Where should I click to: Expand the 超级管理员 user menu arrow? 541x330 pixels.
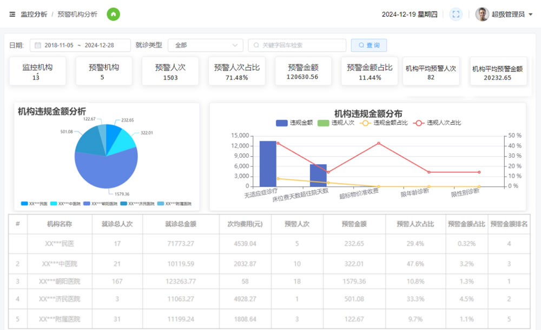pyautogui.click(x=531, y=15)
